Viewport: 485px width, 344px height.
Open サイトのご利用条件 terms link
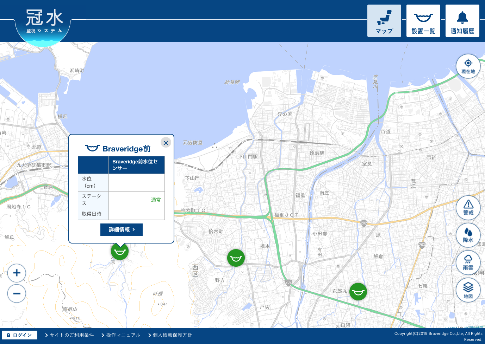pyautogui.click(x=69, y=335)
